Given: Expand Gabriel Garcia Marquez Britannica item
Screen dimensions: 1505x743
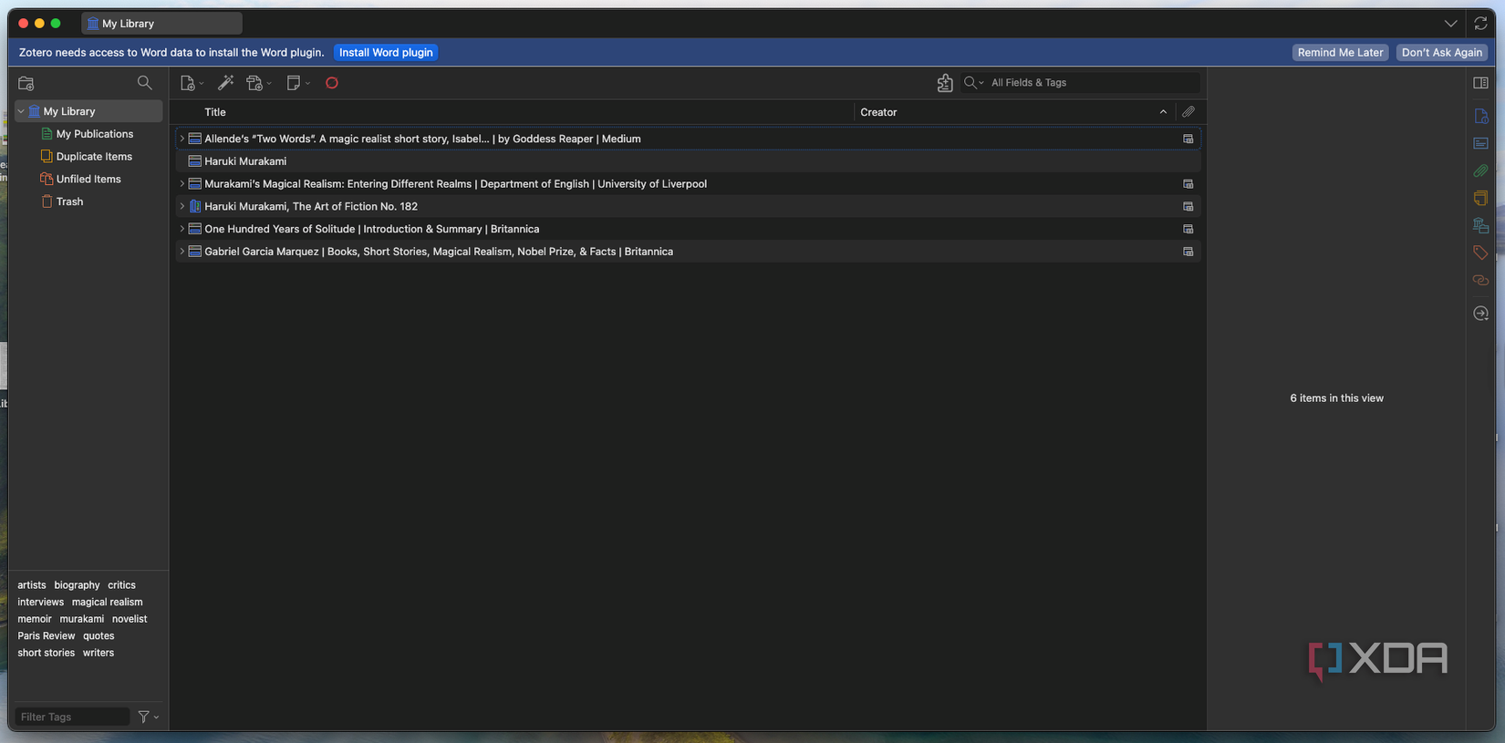Looking at the screenshot, I should tap(182, 252).
